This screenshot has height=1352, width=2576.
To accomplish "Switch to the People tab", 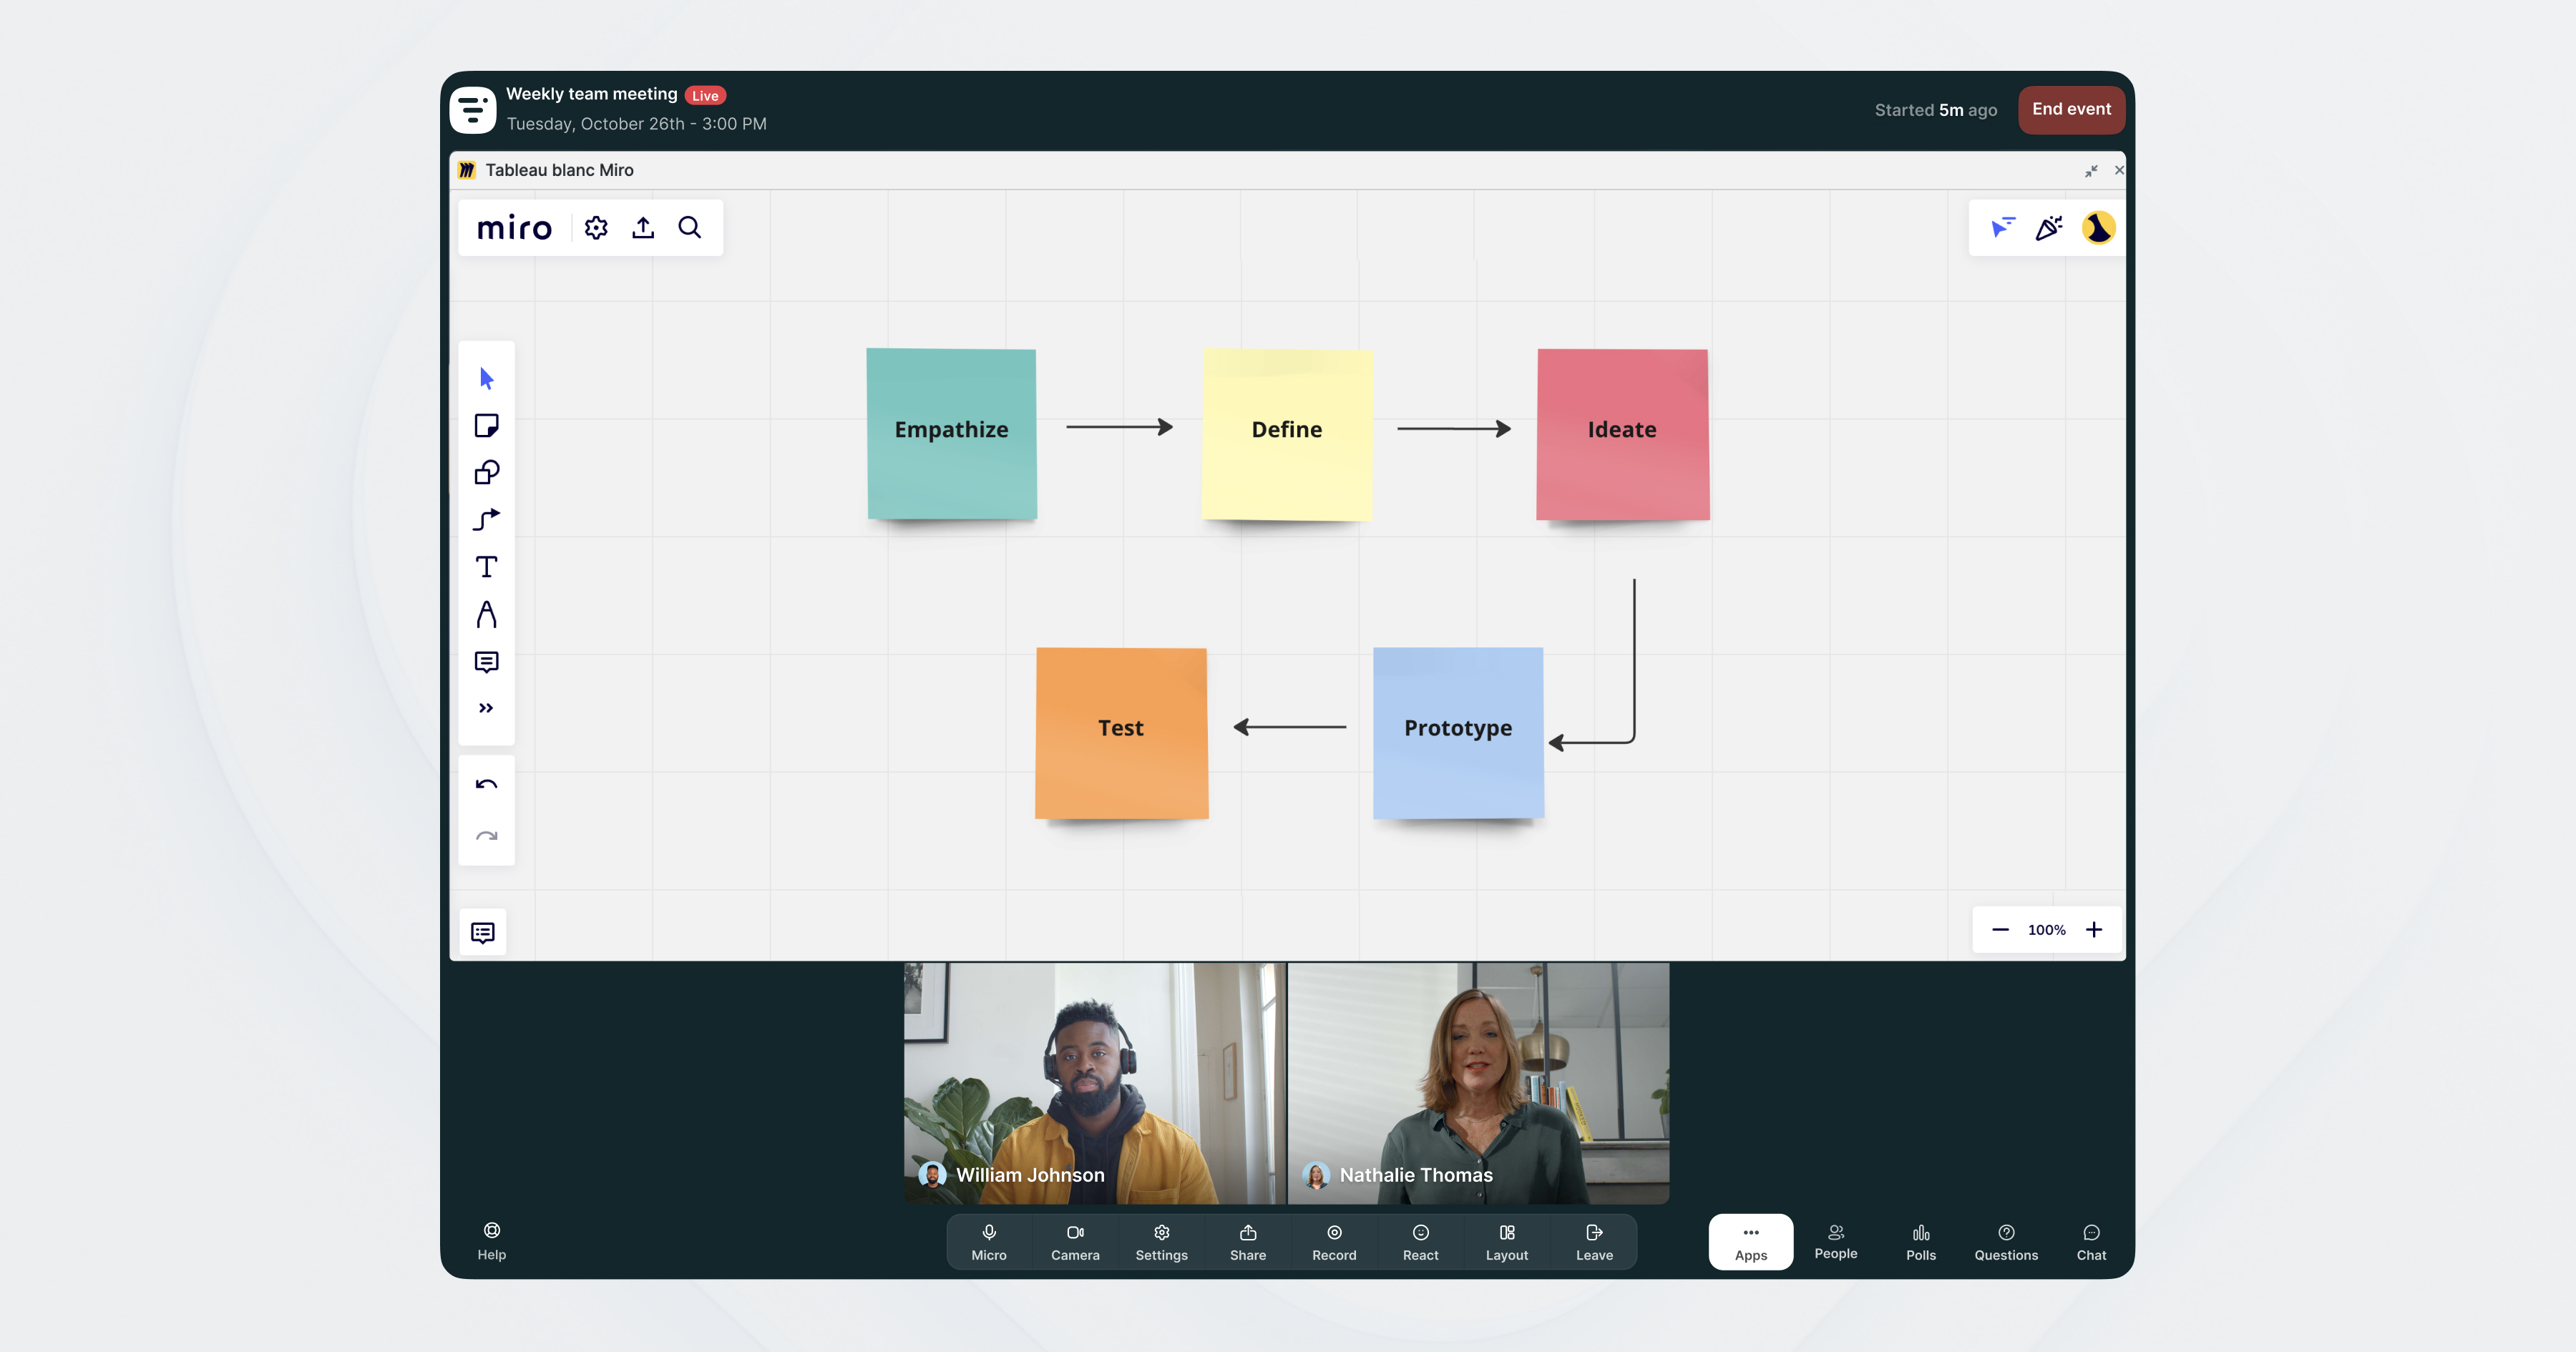I will coord(1836,1242).
